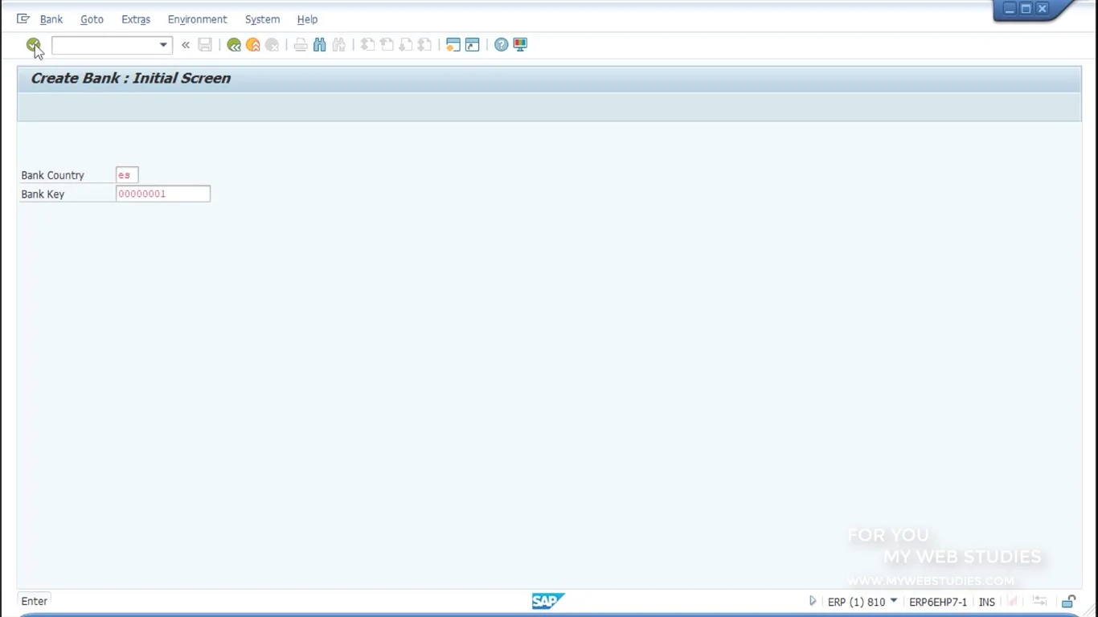Click the Save diskette icon
1098x617 pixels.
(205, 45)
